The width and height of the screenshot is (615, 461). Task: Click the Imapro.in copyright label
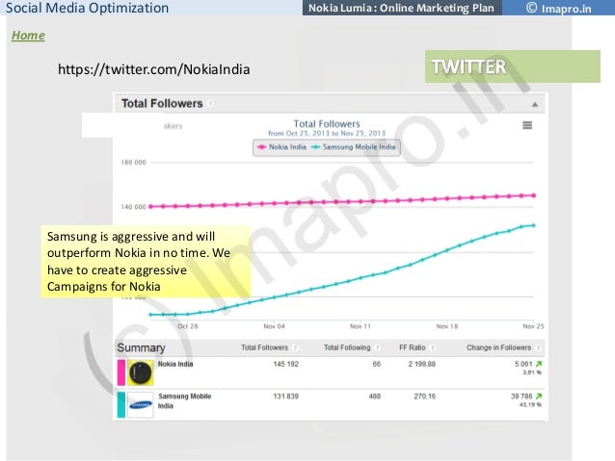coord(558,8)
